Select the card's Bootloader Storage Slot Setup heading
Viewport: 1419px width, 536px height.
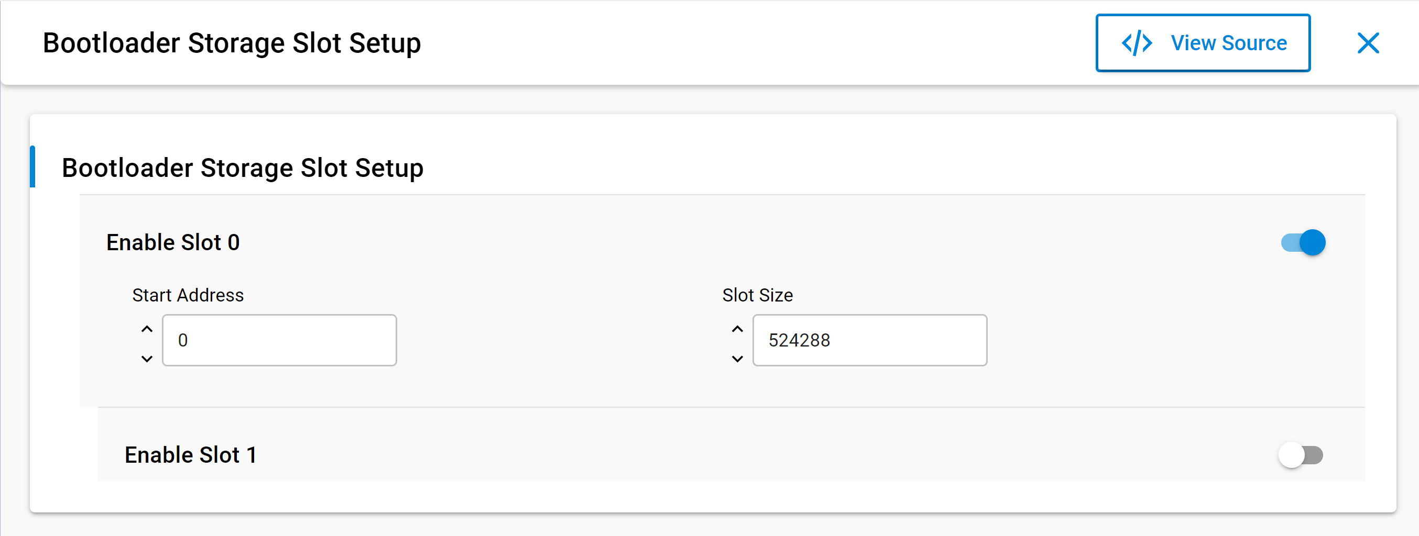pyautogui.click(x=243, y=168)
